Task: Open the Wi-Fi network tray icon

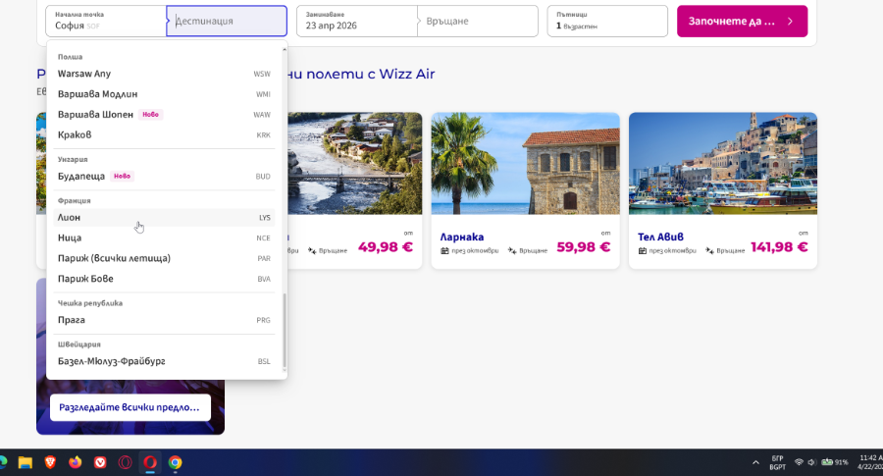Action: pyautogui.click(x=799, y=462)
